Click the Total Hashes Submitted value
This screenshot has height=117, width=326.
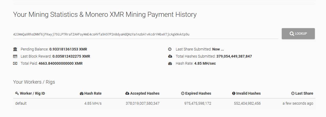click(234, 56)
